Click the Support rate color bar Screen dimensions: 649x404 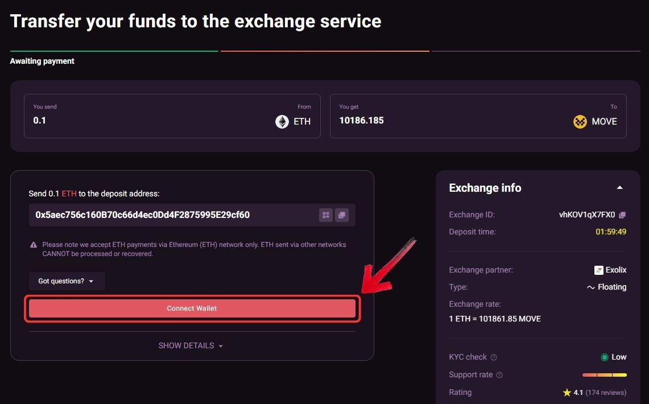(604, 375)
